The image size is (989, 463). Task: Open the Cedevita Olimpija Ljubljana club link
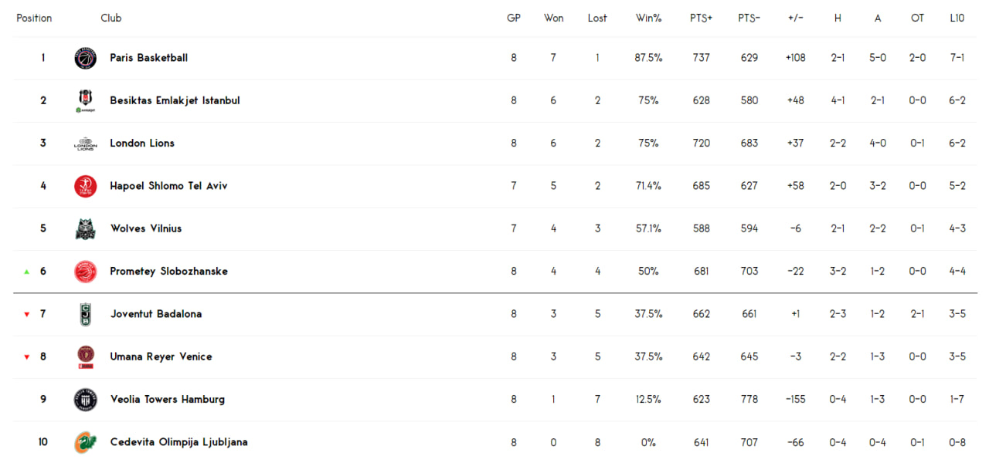click(x=179, y=442)
